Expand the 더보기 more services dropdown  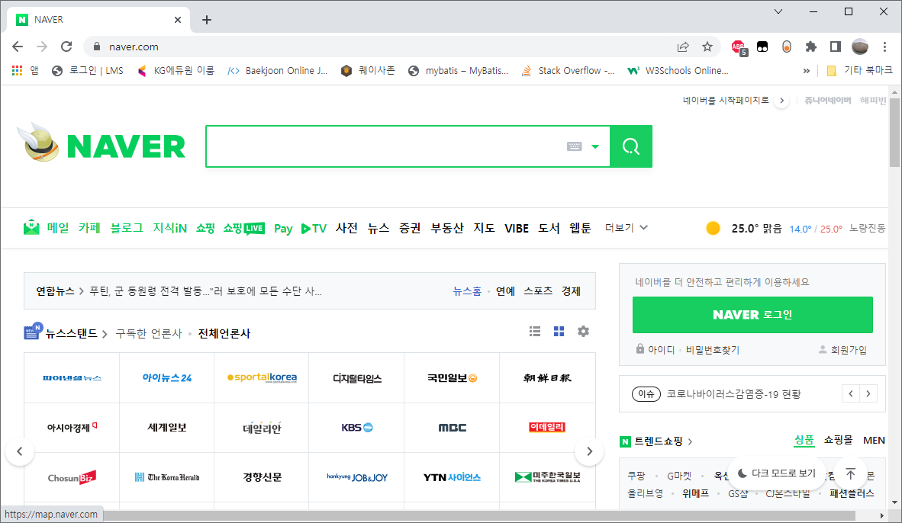627,228
